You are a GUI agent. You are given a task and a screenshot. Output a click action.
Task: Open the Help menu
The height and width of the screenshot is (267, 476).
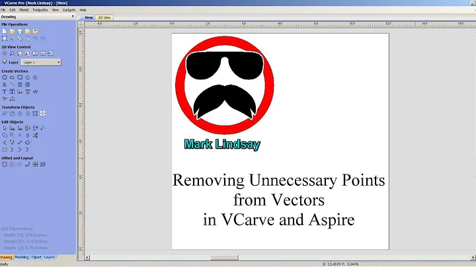pos(83,10)
